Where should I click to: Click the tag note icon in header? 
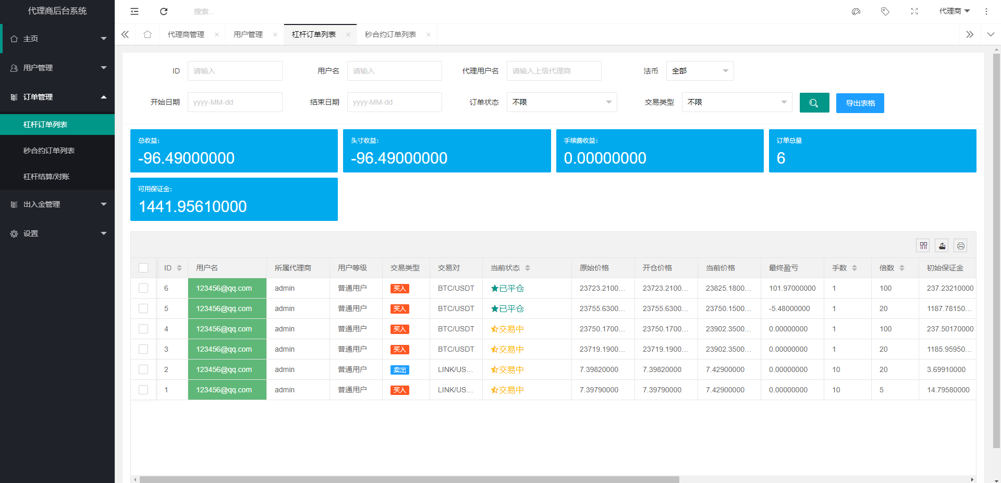pyautogui.click(x=885, y=11)
